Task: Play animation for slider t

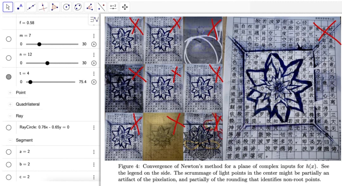Action: (94, 82)
